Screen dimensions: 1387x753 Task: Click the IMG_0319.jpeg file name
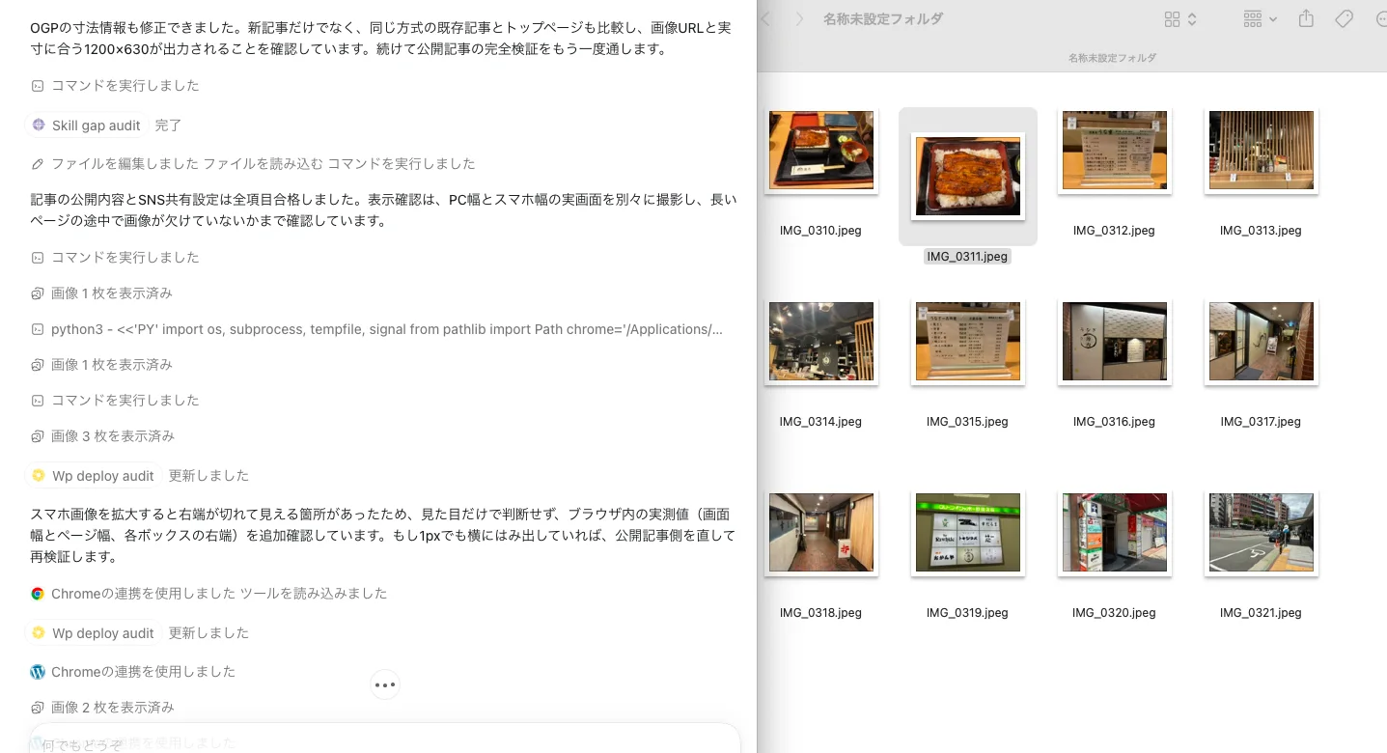(x=967, y=613)
